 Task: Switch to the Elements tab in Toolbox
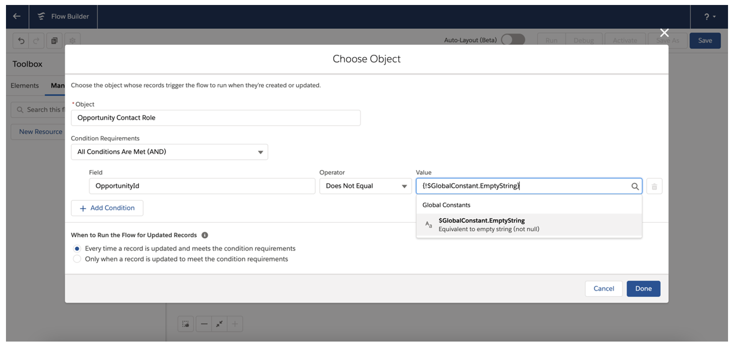(x=25, y=86)
